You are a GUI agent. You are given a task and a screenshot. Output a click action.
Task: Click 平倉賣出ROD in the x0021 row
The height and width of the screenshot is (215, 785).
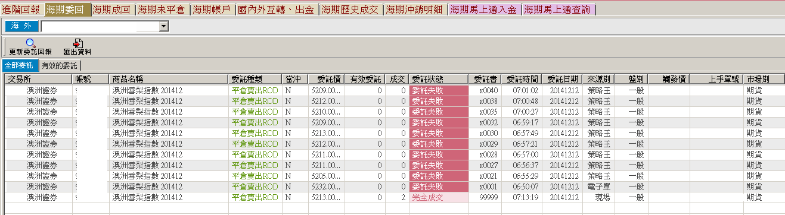pyautogui.click(x=255, y=176)
